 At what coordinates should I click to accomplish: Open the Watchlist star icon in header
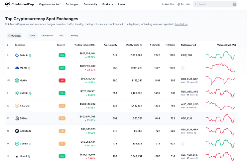click(x=163, y=4)
